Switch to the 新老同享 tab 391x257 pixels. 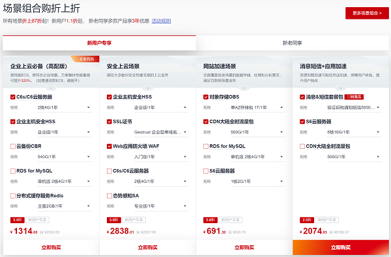(x=292, y=43)
